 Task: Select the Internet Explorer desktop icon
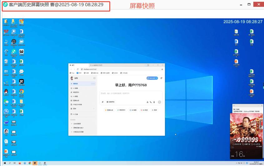click(x=6, y=112)
